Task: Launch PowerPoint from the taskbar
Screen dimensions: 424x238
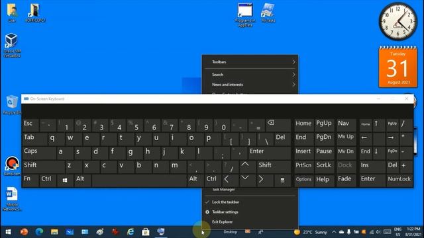Action: [24, 232]
